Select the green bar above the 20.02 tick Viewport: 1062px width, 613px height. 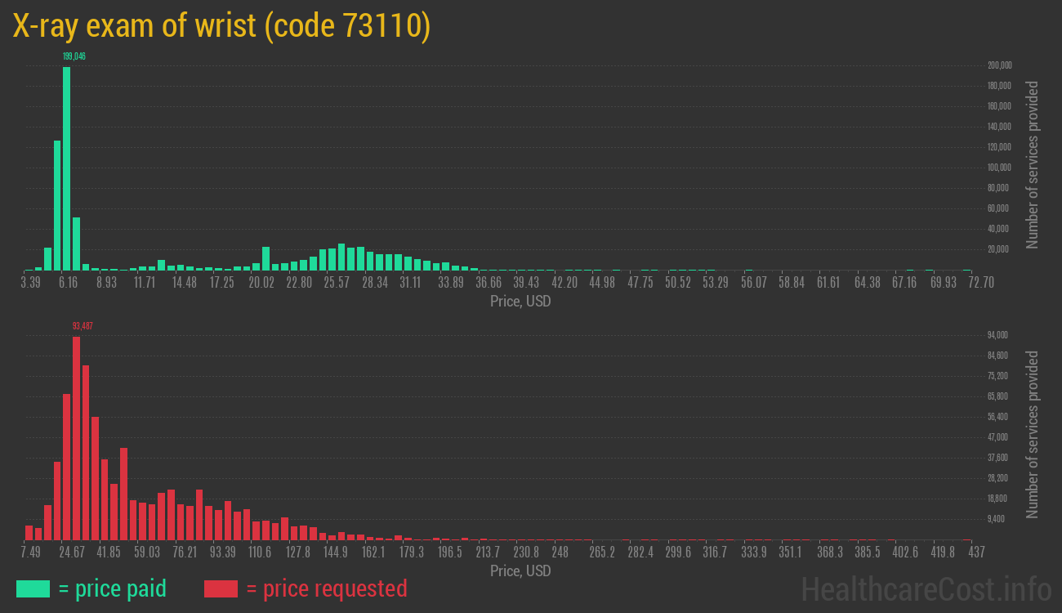pos(265,258)
